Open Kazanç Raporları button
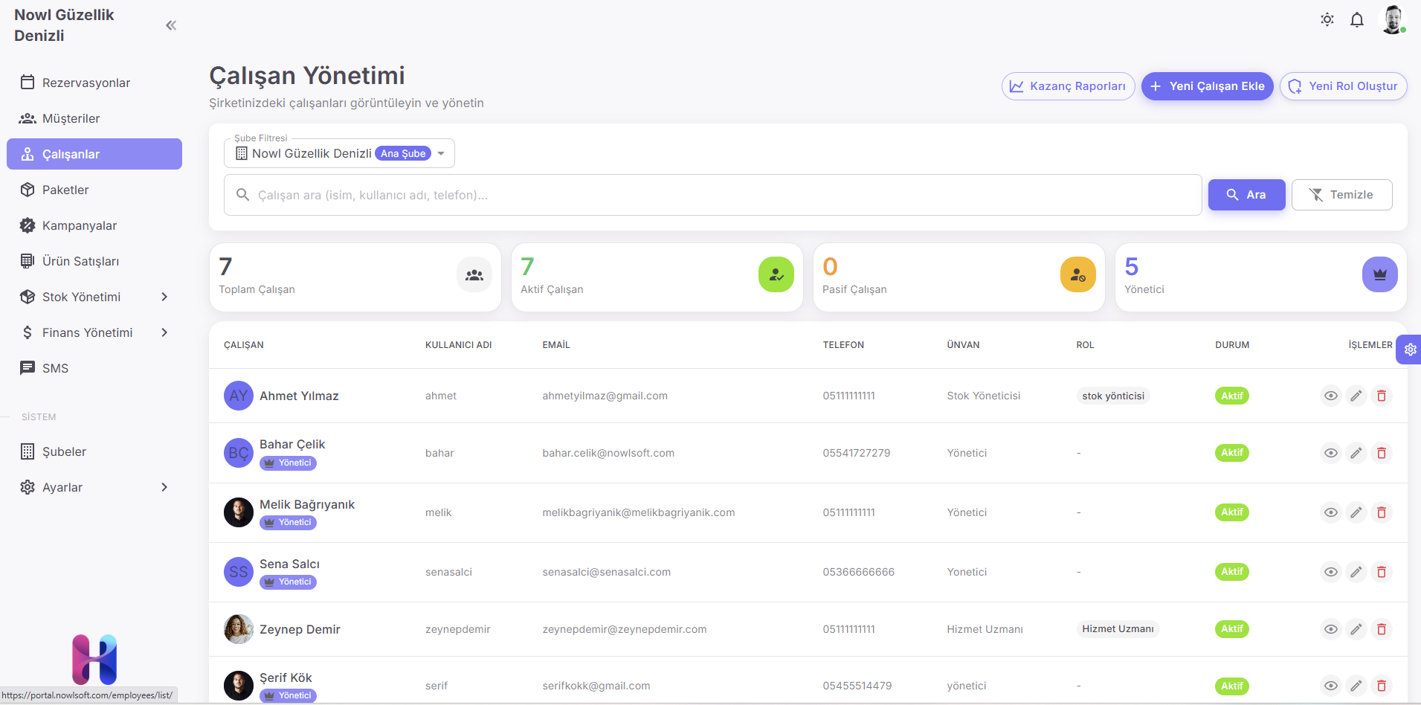Viewport: 1421px width, 705px height. 1068,86
